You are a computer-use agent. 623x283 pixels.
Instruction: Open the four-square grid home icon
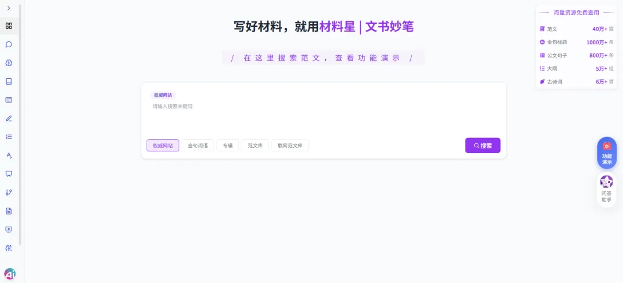click(9, 26)
